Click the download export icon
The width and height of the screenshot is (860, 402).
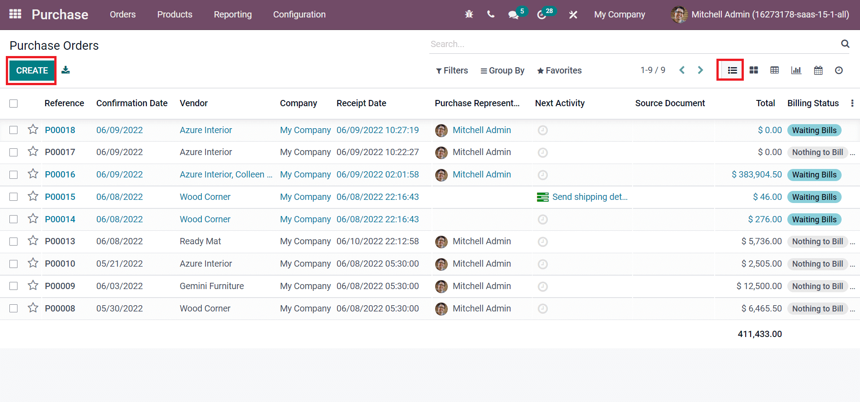click(65, 70)
